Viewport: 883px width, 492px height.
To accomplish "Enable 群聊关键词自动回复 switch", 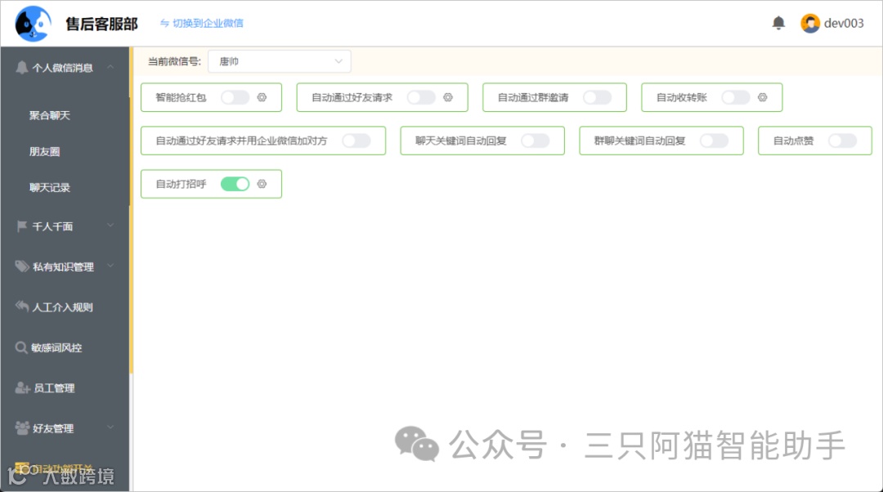I will [714, 141].
